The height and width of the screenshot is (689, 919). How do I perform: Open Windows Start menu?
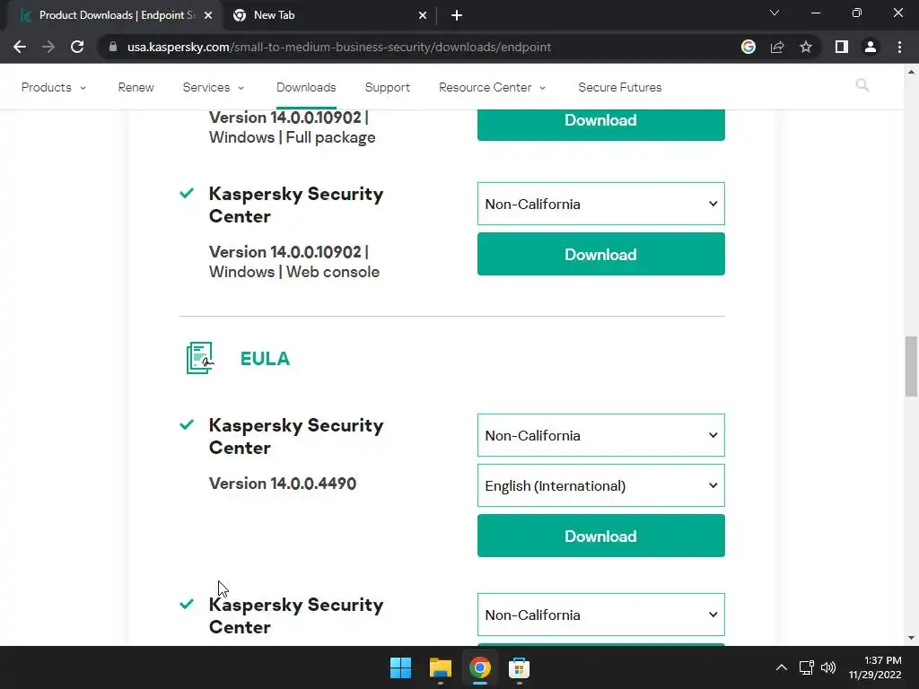pyautogui.click(x=401, y=667)
